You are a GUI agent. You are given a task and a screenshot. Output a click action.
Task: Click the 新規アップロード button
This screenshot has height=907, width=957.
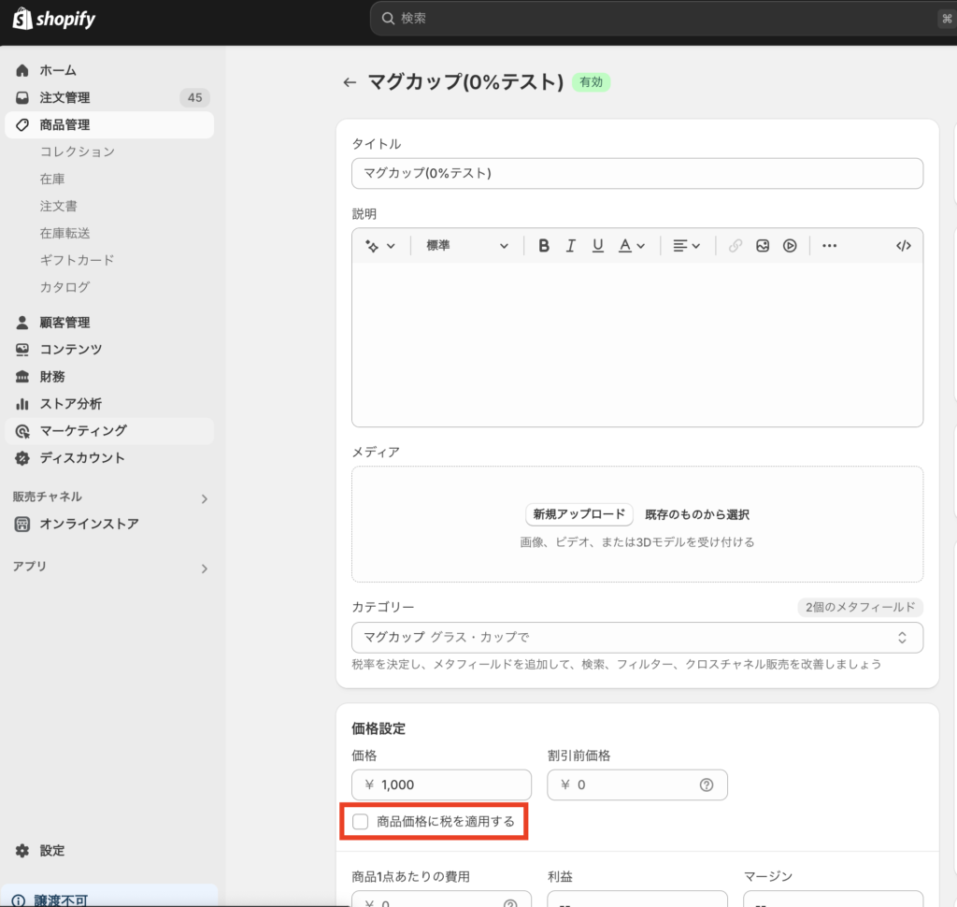click(x=578, y=514)
